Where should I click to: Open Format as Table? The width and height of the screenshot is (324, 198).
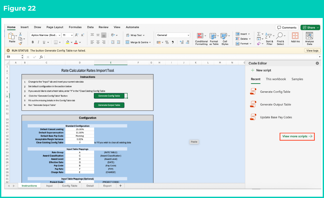pyautogui.click(x=214, y=39)
